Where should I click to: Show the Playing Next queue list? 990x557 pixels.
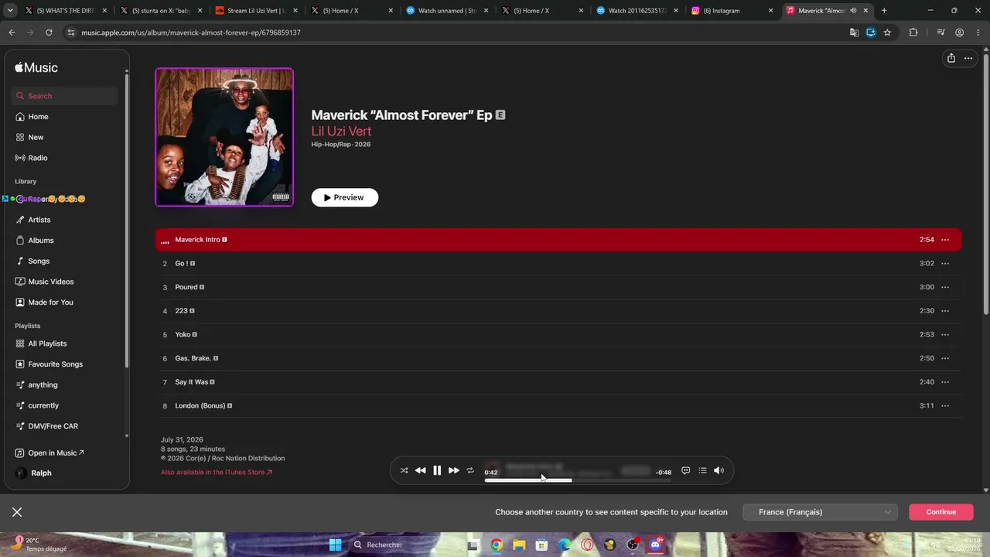702,470
